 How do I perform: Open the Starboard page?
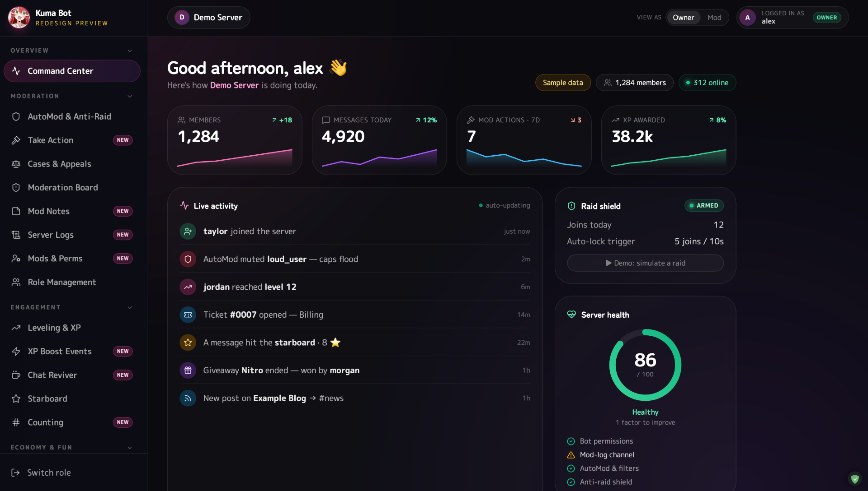coord(72,399)
